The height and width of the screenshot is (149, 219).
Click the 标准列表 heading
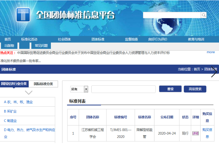77,101
